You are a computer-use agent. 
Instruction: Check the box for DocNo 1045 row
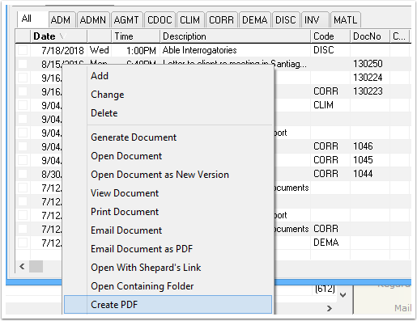coord(23,160)
